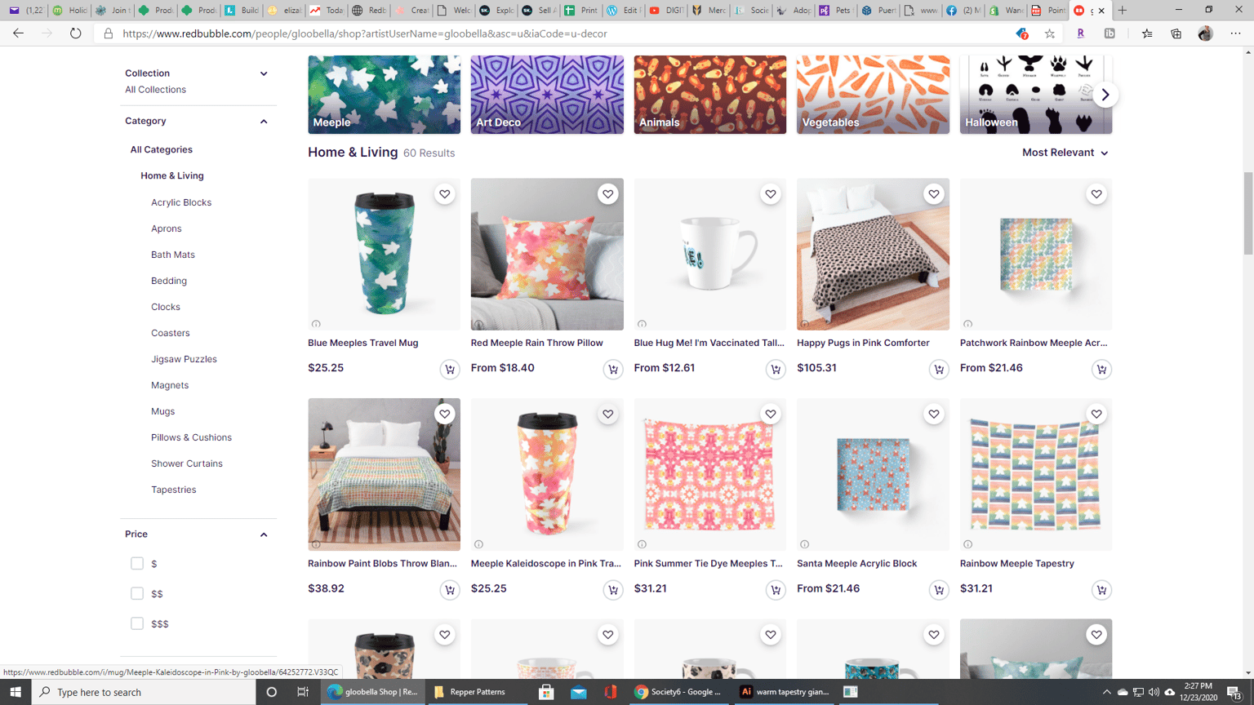Open the Rainbow Meeple Tapestry title link
The image size is (1254, 705).
click(x=1017, y=563)
